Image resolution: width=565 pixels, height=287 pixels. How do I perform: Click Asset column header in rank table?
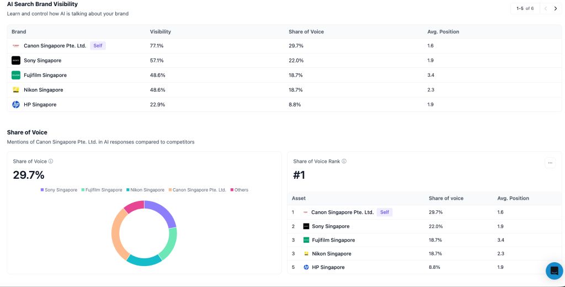299,198
